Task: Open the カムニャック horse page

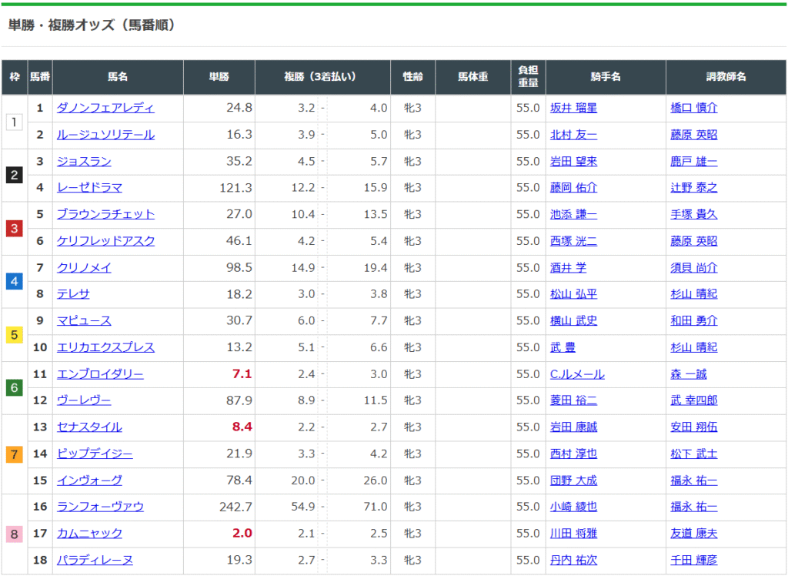Action: 89,534
